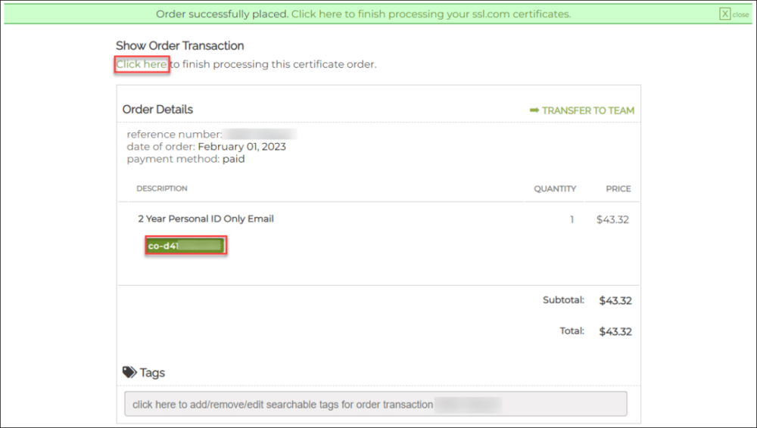Viewport: 757px width, 428px height.
Task: Click the Subtotal amount $43.32
Action: pos(615,300)
